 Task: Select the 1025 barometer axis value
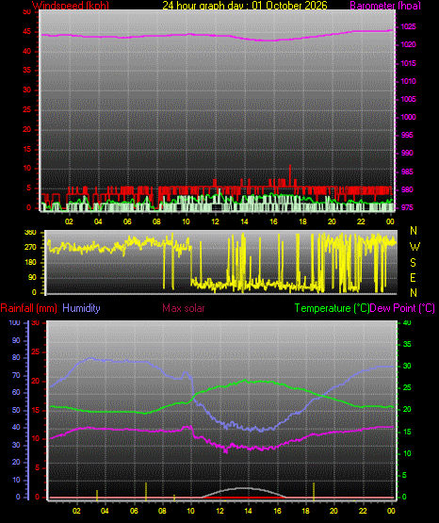coord(408,26)
